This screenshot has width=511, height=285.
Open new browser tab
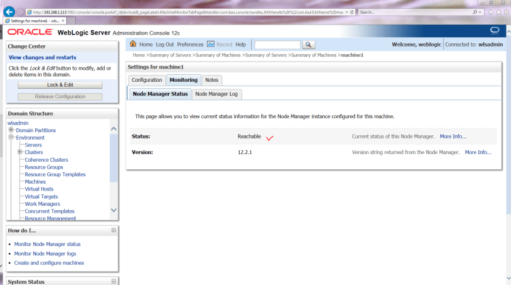71,21
